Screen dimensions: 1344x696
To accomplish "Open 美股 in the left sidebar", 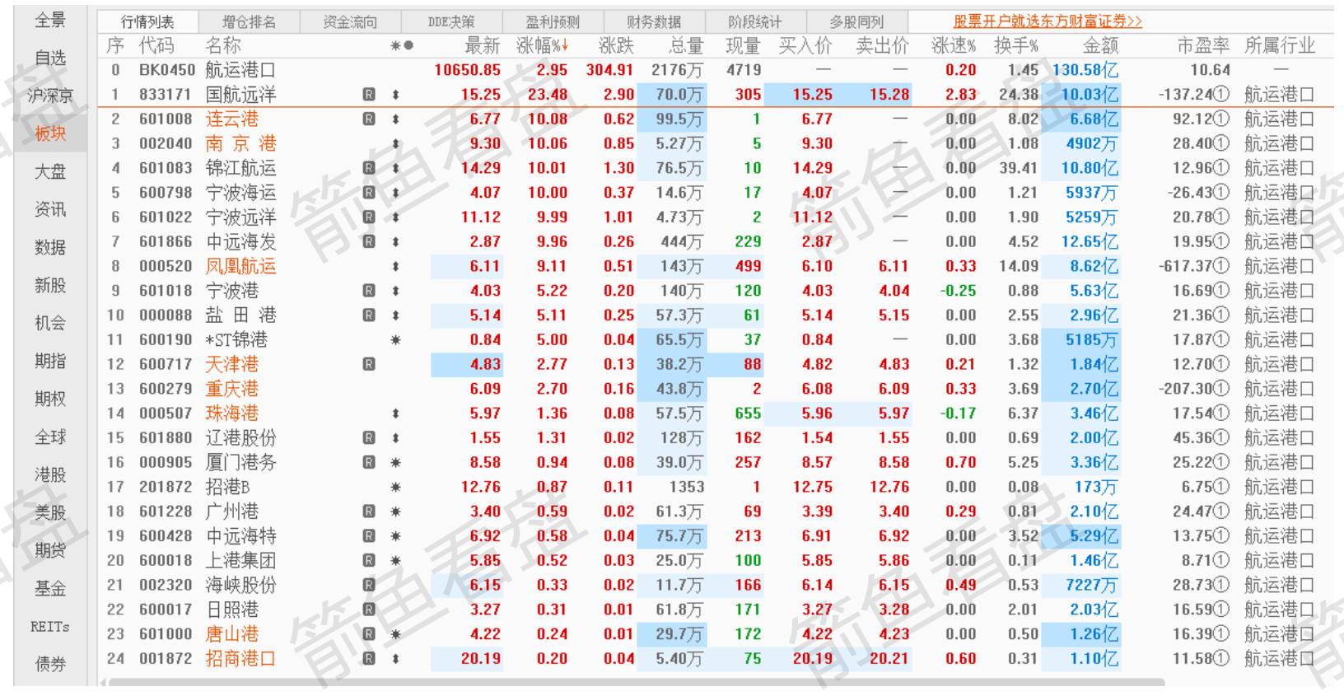I will tap(50, 512).
